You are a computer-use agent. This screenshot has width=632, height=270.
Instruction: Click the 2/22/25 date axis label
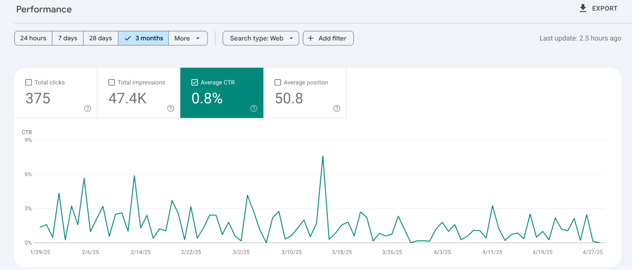click(x=191, y=252)
